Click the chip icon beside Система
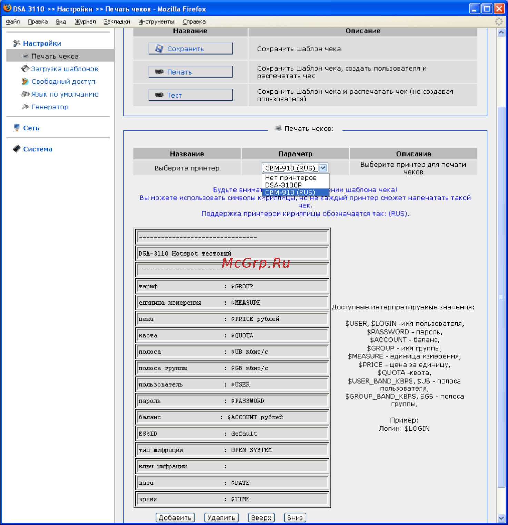This screenshot has height=525, width=508. [17, 149]
